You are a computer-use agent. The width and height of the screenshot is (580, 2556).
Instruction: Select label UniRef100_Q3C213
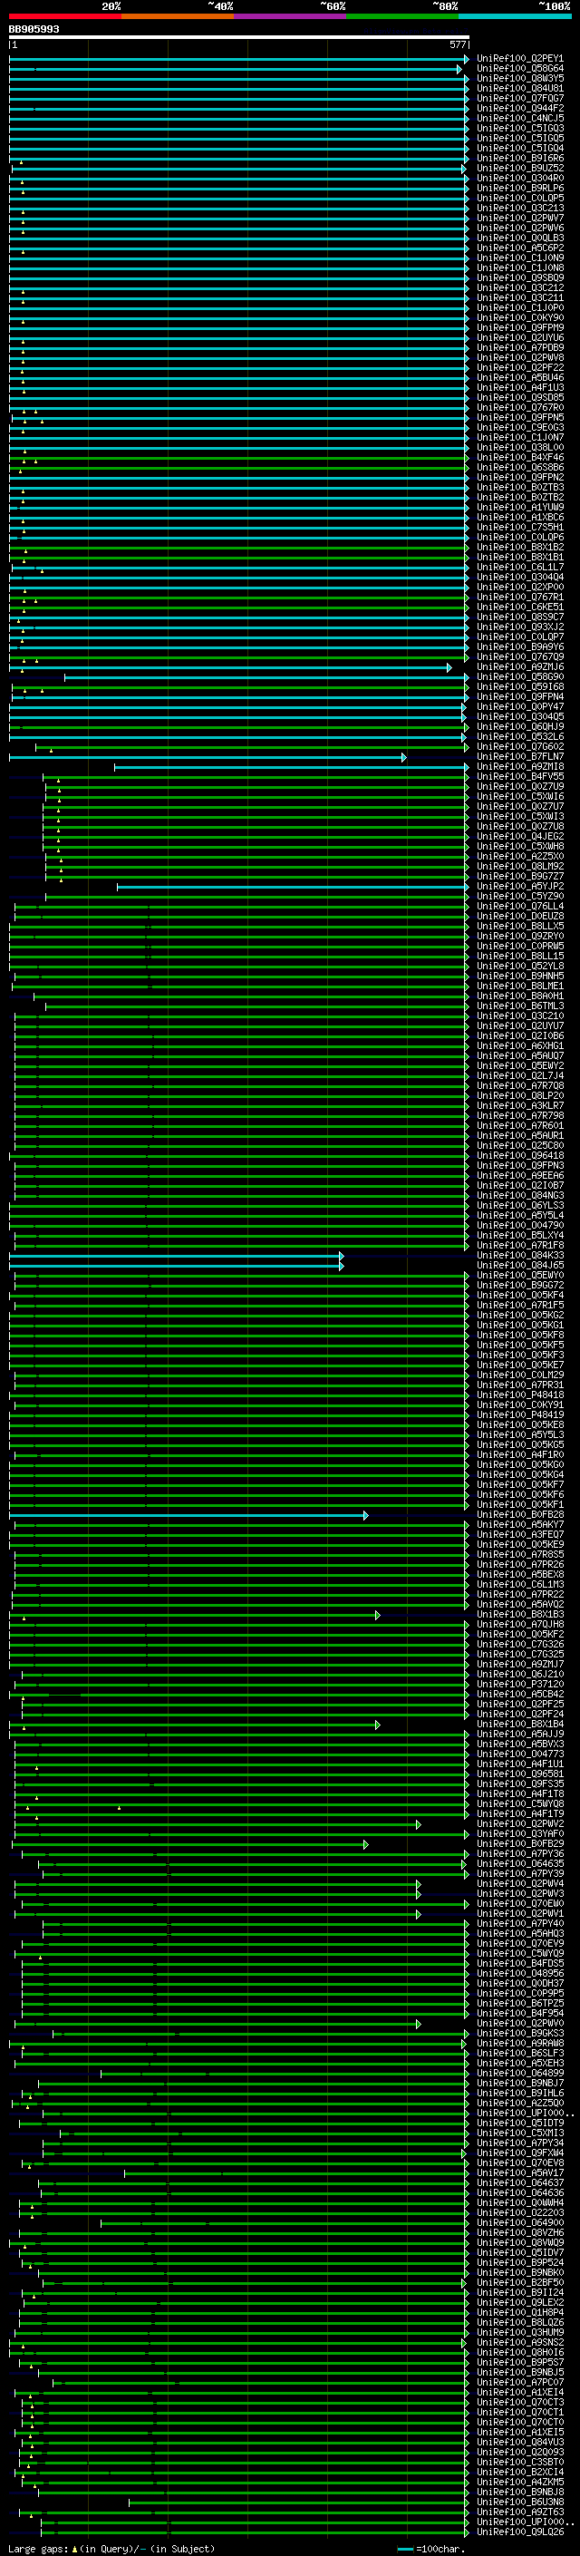pos(520,209)
